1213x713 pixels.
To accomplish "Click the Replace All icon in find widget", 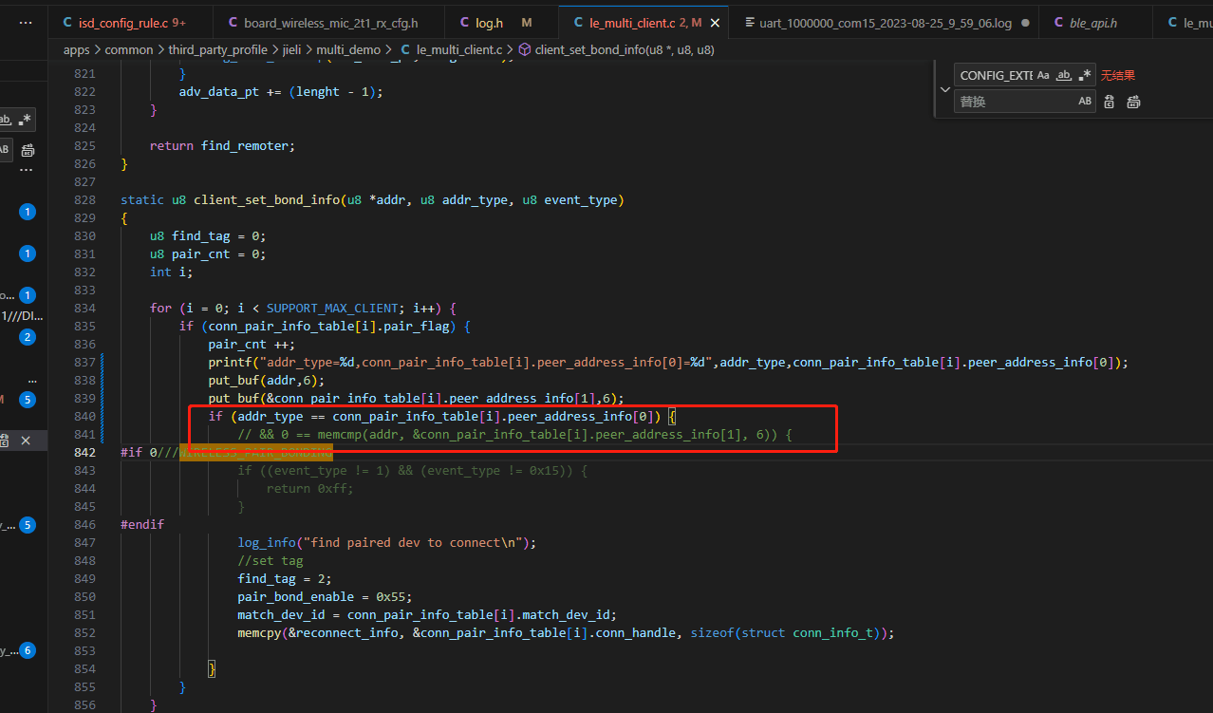I will [x=1133, y=102].
